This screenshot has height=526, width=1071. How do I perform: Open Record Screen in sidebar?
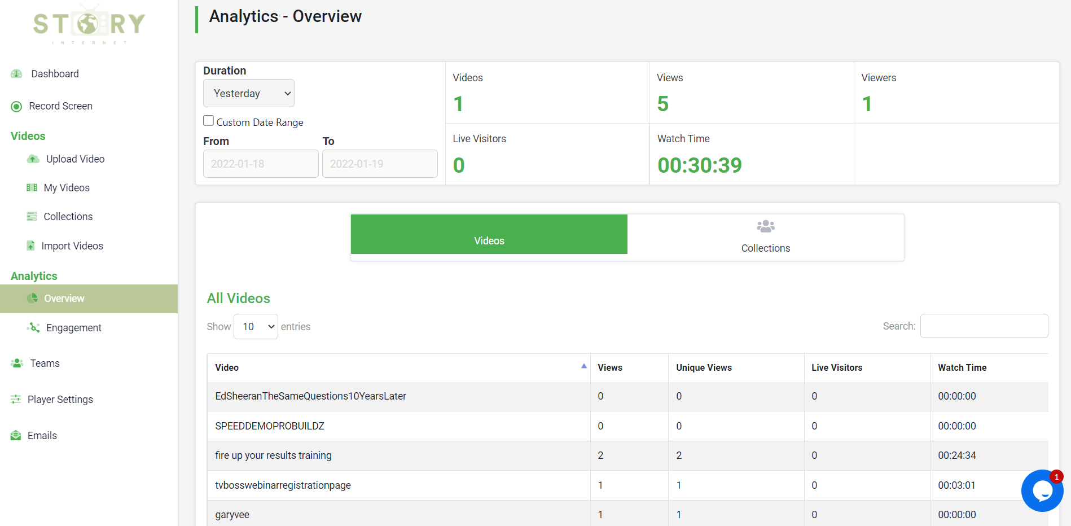(60, 106)
